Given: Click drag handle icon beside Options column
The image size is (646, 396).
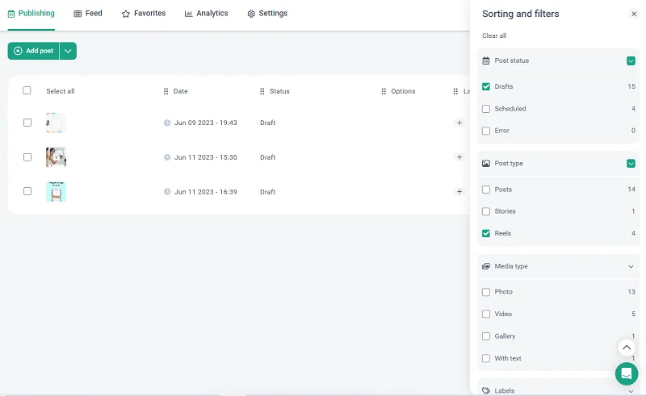Looking at the screenshot, I should tap(384, 92).
